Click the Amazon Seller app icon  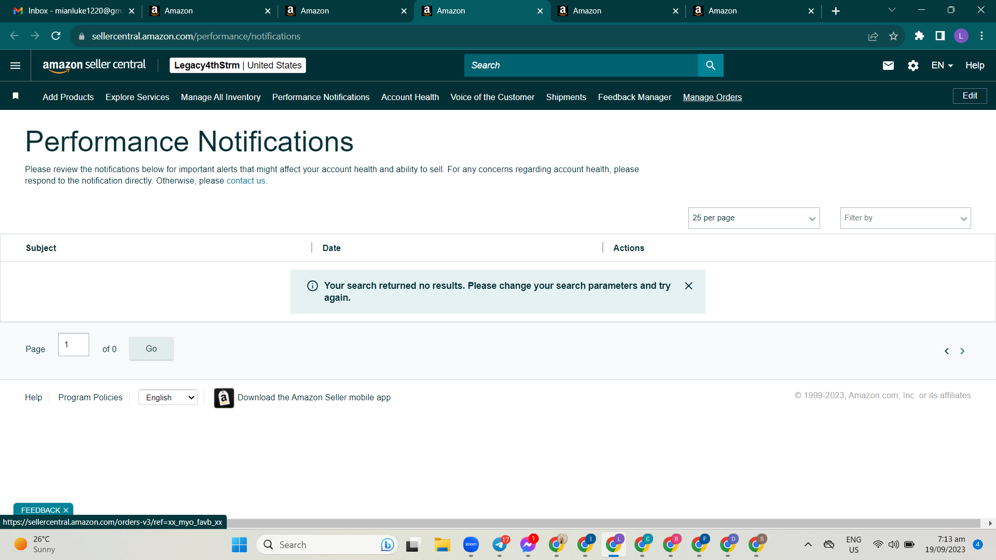224,398
